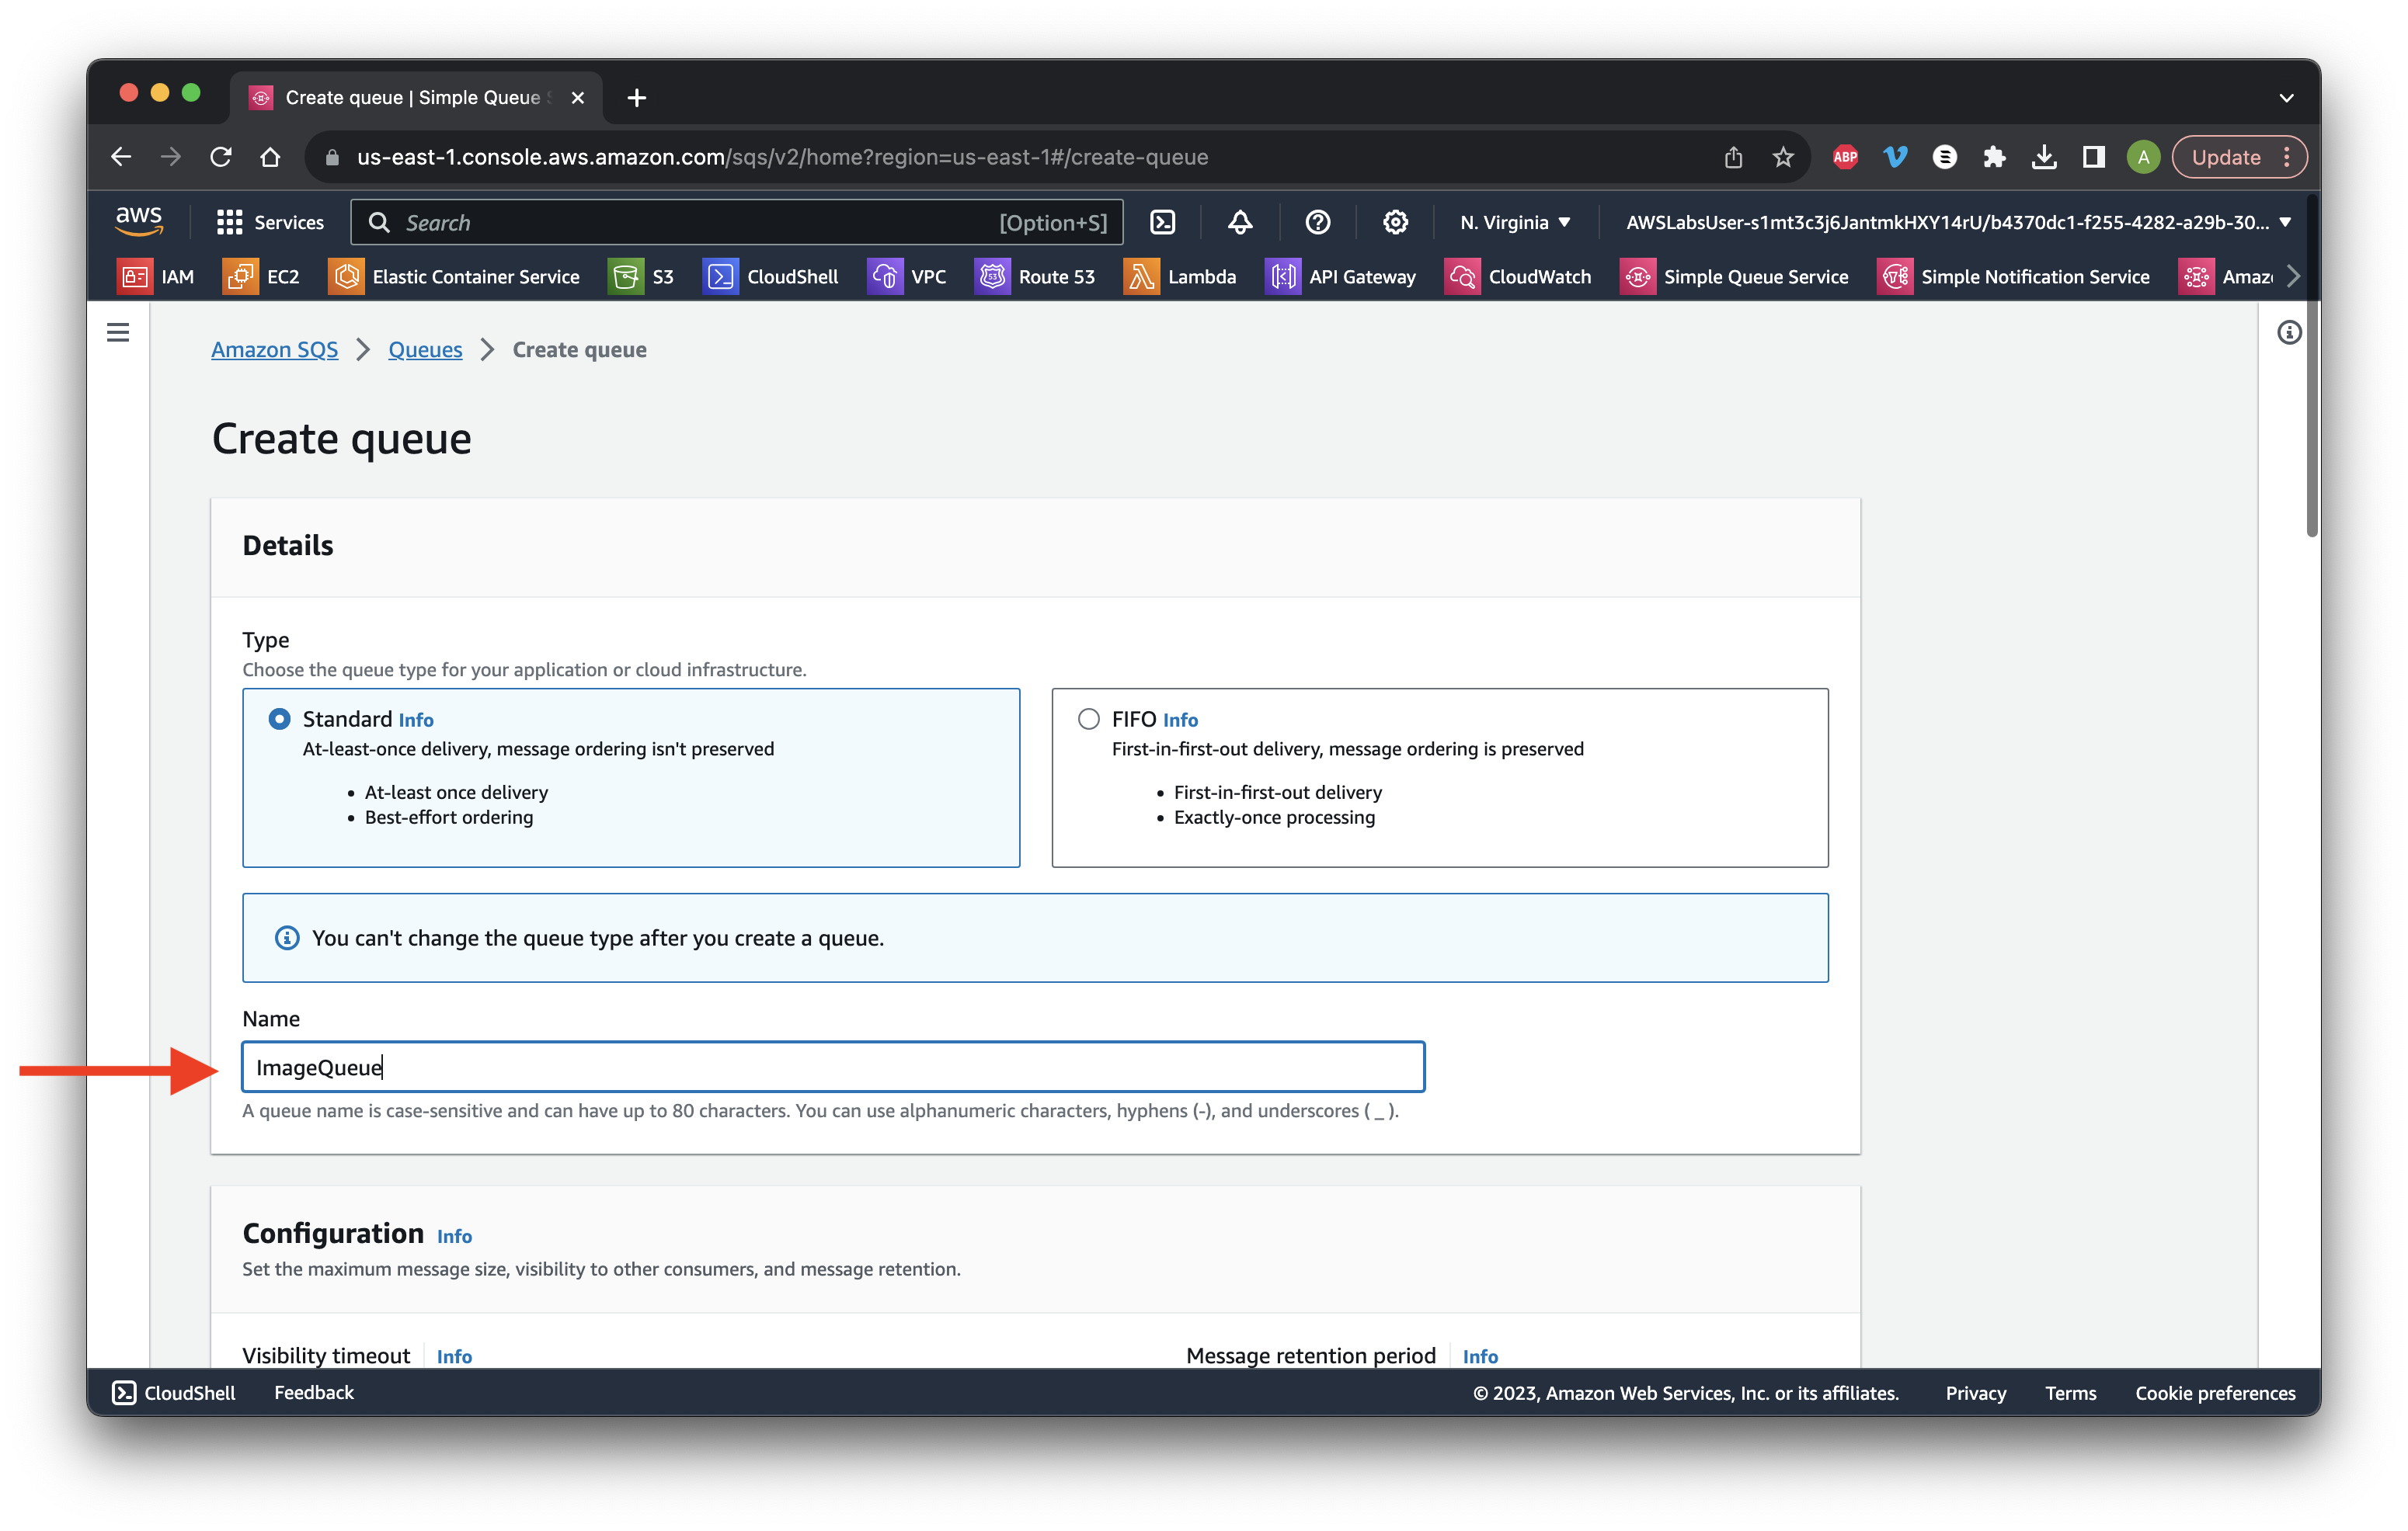
Task: Show more favorites with right chevron
Action: click(x=2294, y=277)
